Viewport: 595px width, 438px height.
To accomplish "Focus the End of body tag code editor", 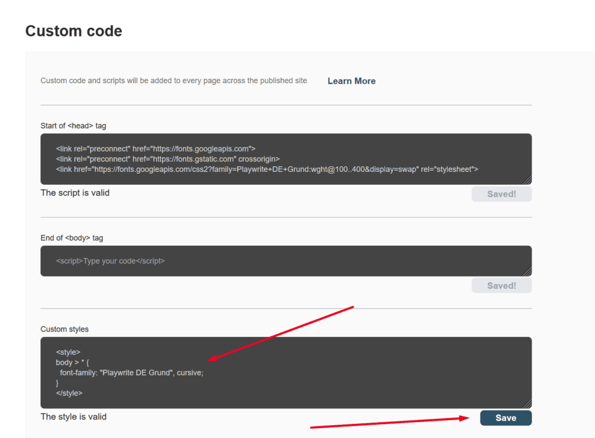I will [286, 261].
